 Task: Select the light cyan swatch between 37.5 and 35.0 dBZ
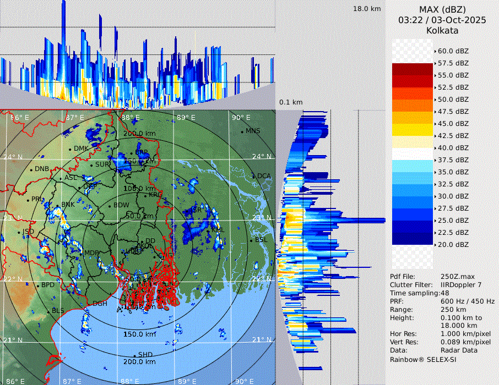[x=413, y=166]
